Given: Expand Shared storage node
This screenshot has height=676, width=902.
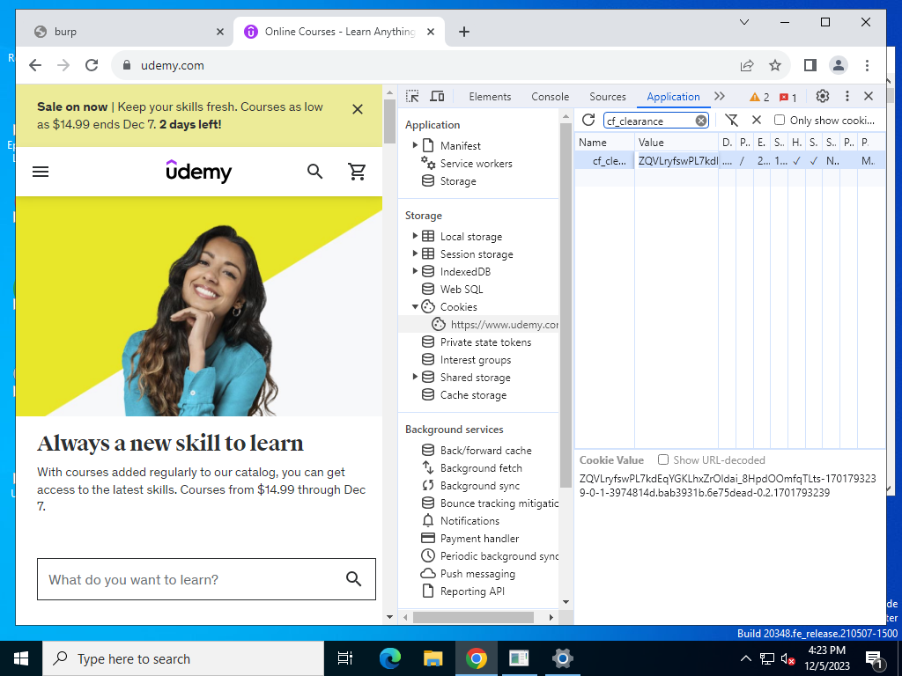Looking at the screenshot, I should (415, 377).
